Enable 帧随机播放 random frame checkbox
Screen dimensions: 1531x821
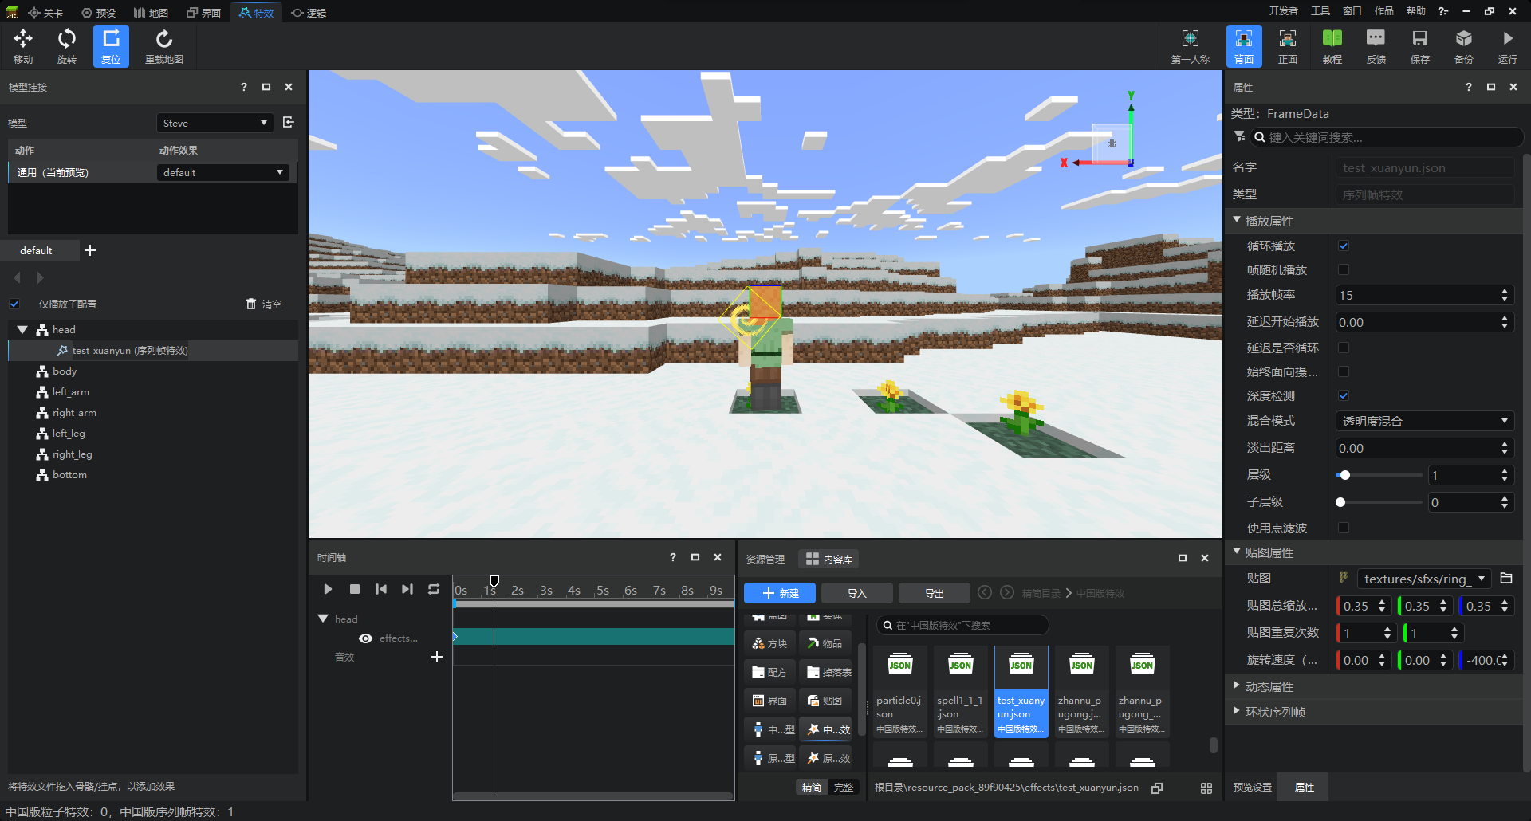coord(1344,269)
